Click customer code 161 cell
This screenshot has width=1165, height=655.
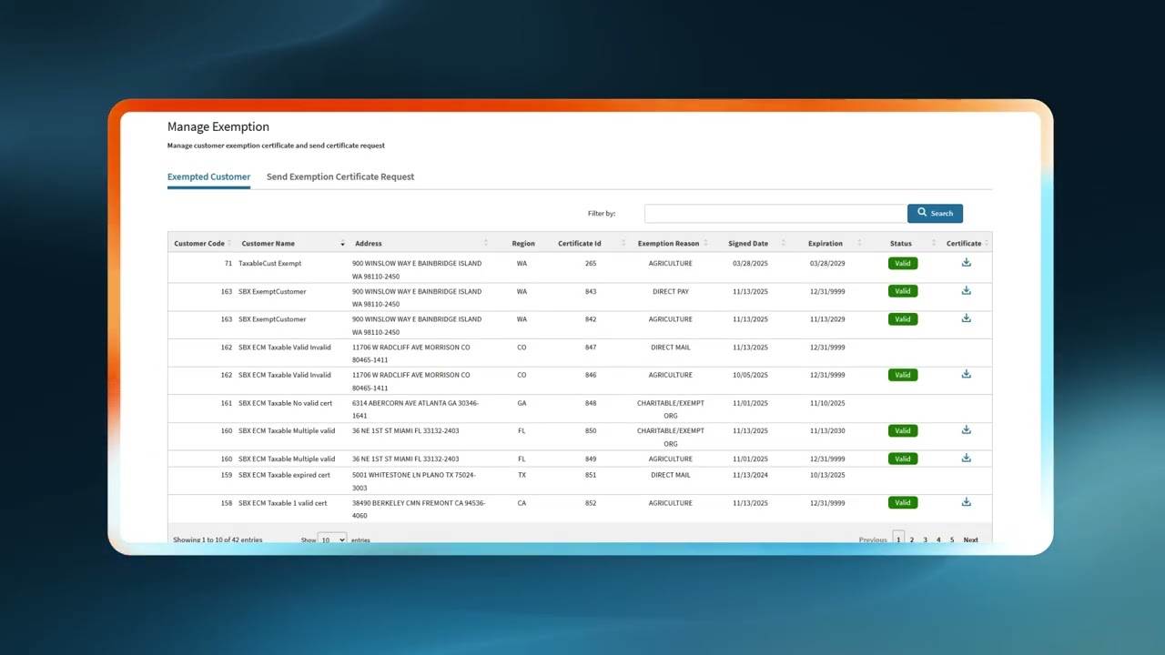(x=227, y=402)
